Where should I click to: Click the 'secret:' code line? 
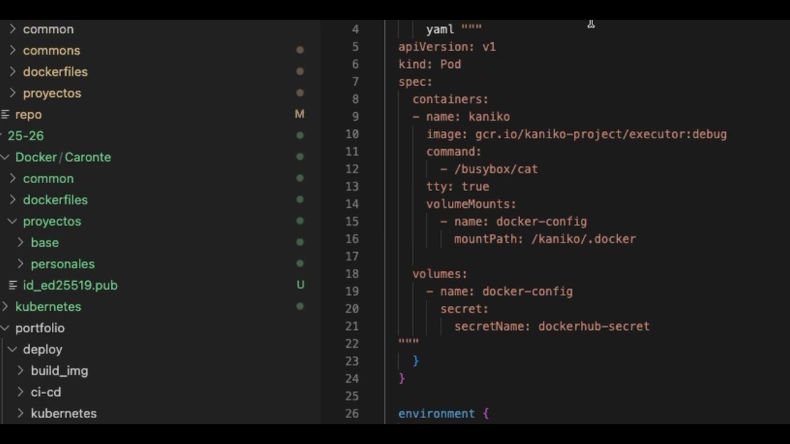point(464,309)
